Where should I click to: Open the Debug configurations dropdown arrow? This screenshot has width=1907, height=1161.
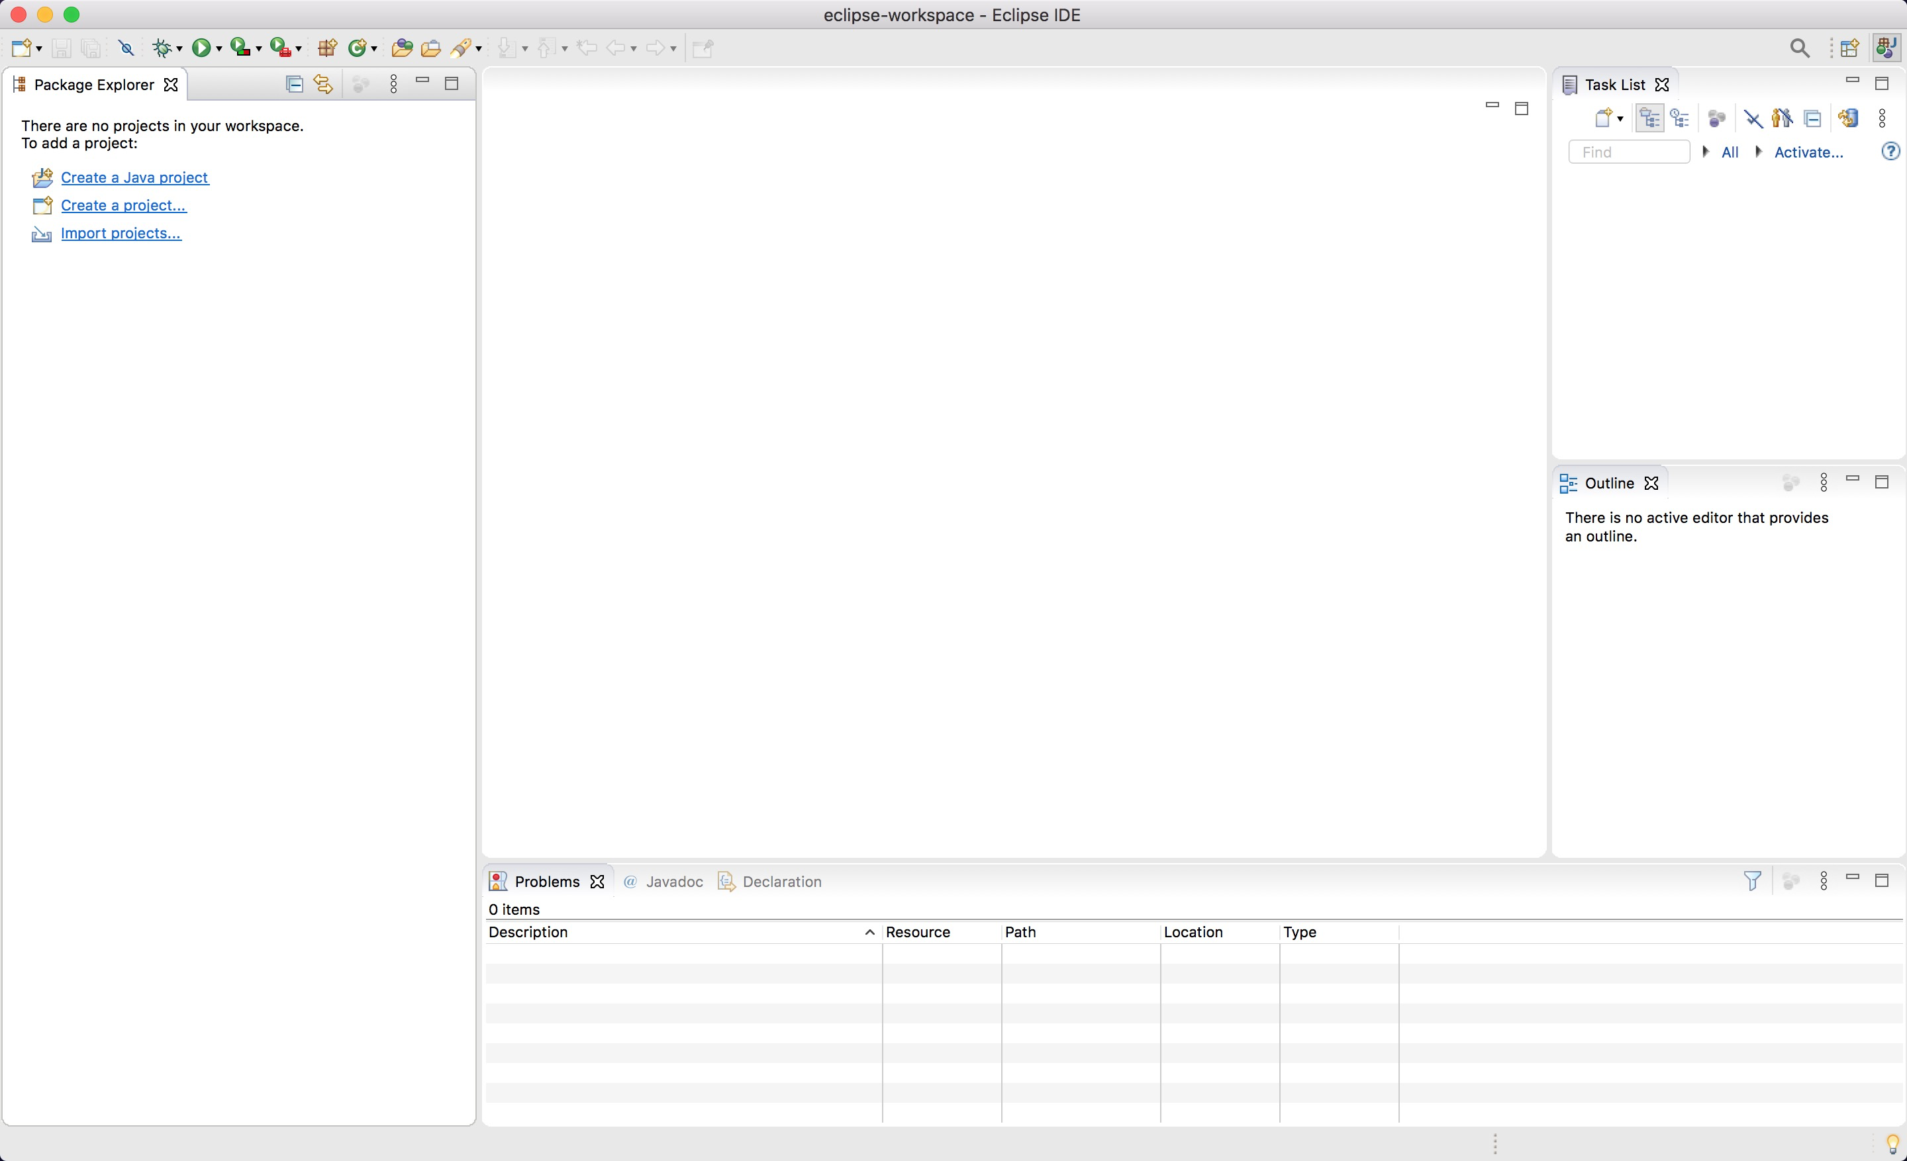click(179, 50)
